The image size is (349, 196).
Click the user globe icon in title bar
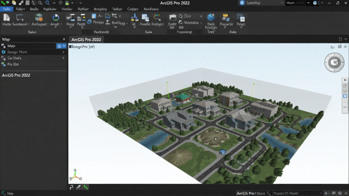point(315,3)
